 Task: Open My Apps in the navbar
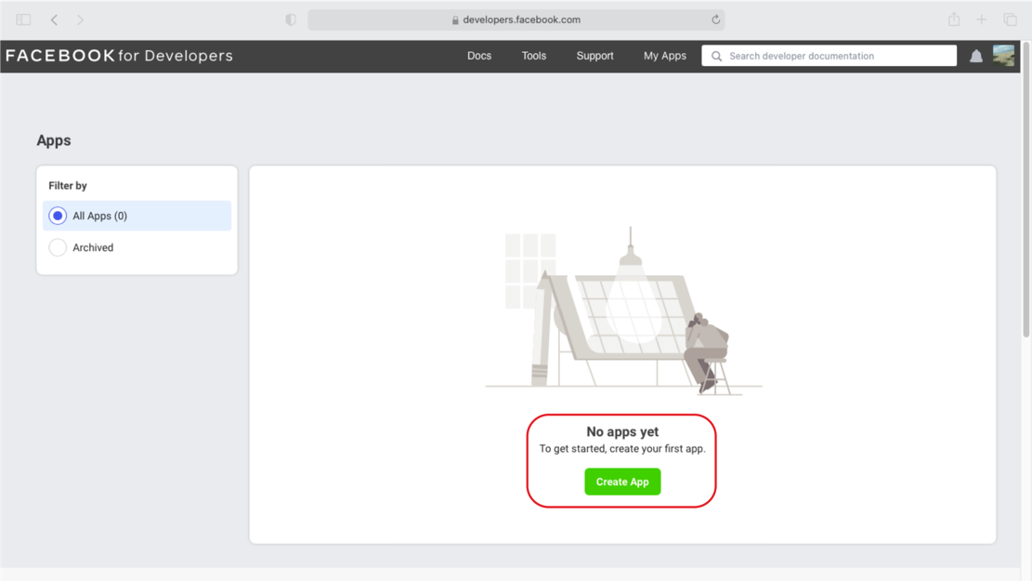pyautogui.click(x=665, y=56)
